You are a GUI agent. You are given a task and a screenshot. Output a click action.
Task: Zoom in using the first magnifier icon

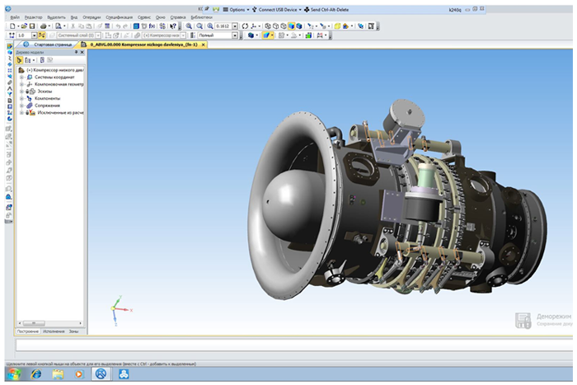189,26
